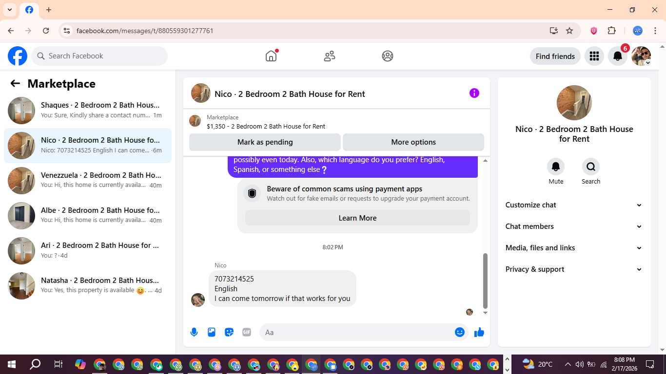Go to the Home feed icon
Image resolution: width=666 pixels, height=374 pixels.
271,56
